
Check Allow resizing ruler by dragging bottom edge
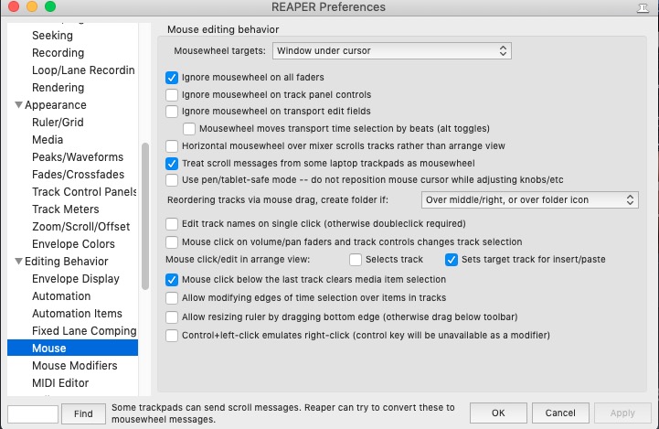(172, 316)
